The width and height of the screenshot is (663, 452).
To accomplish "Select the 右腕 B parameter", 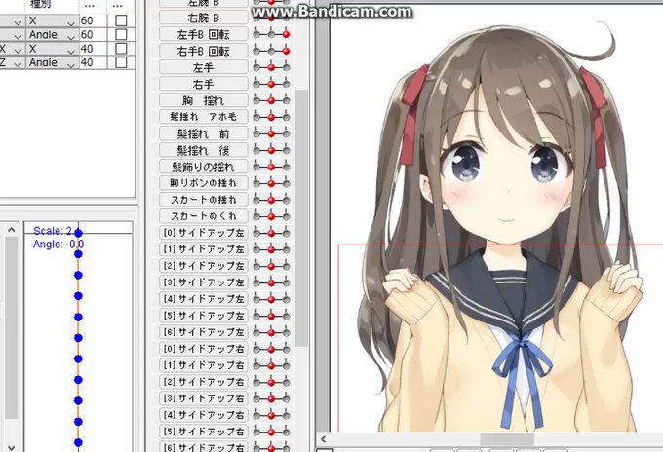I will (x=204, y=18).
